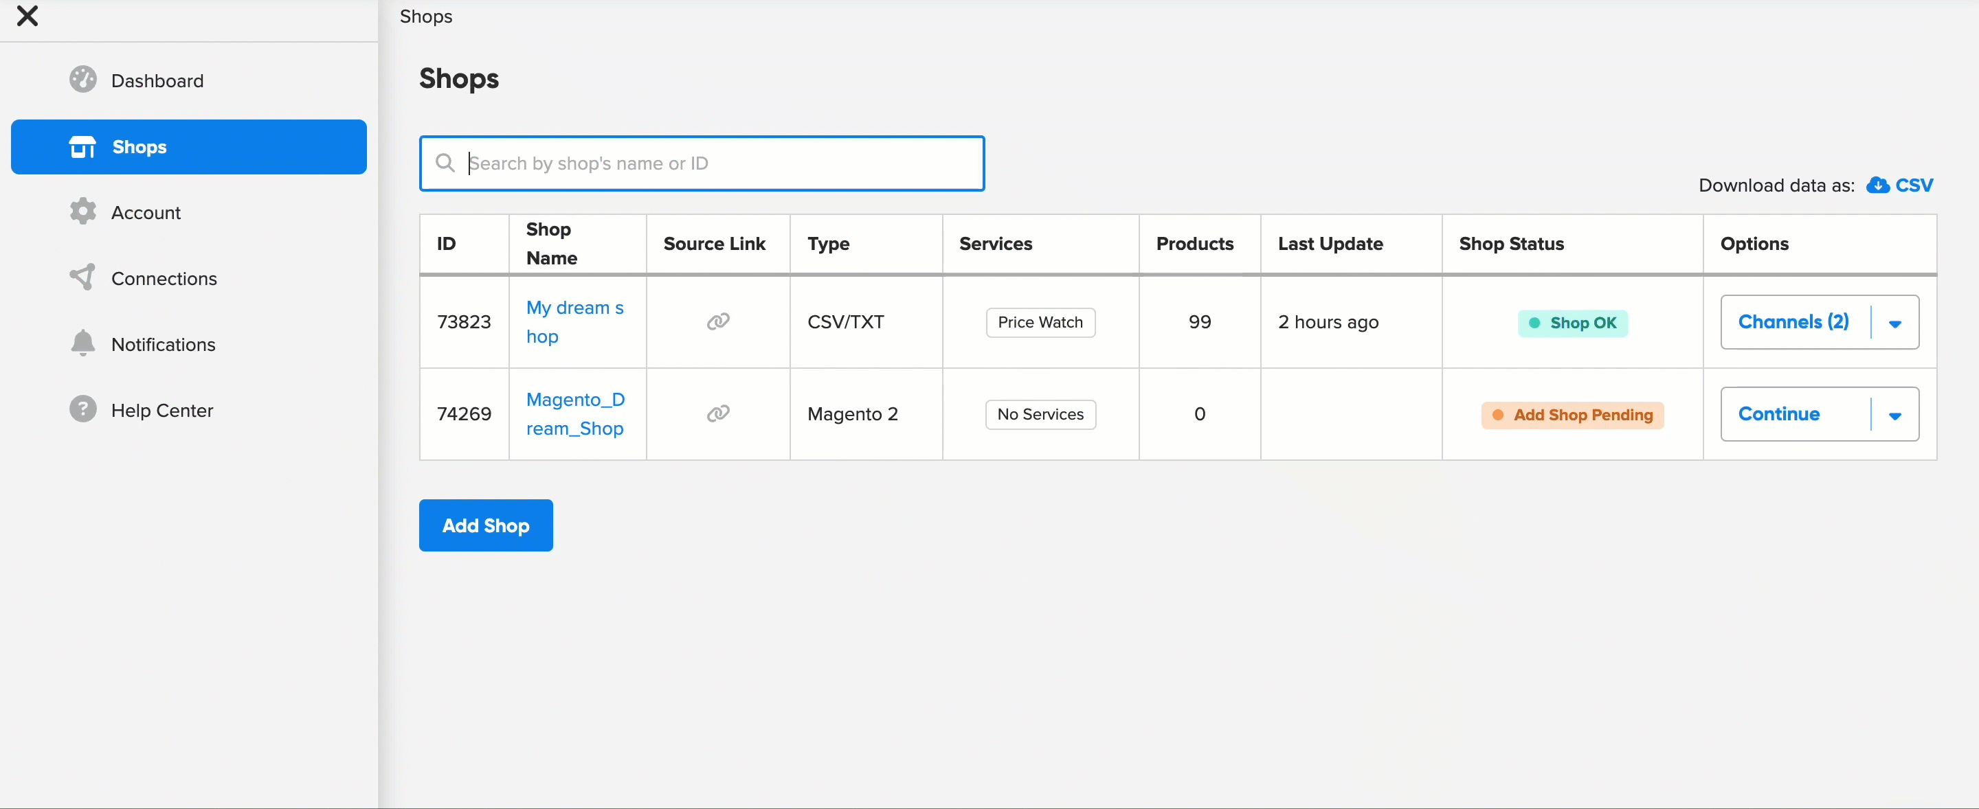1979x809 pixels.
Task: Open the Magento_Dream_Shop link
Action: (x=575, y=413)
